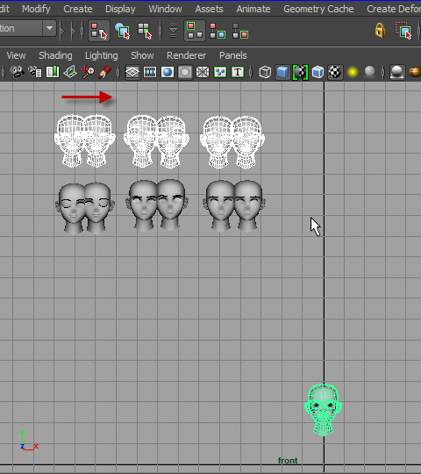Switch to wireframe display cube icon
The image size is (421, 474).
(x=265, y=72)
